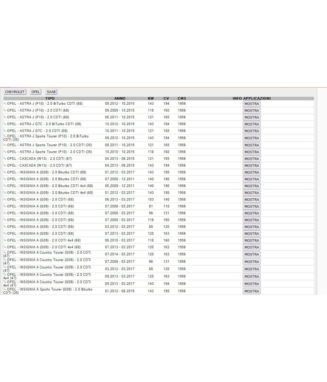327x382 pixels.
Task: Click CV value '110' in Insignia row
Action: coord(166,206)
